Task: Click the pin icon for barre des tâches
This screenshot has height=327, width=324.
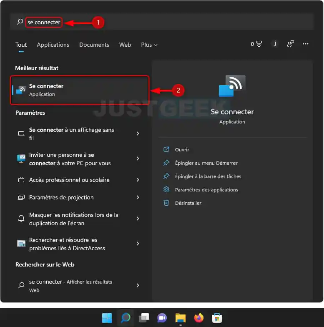Action: (166, 176)
